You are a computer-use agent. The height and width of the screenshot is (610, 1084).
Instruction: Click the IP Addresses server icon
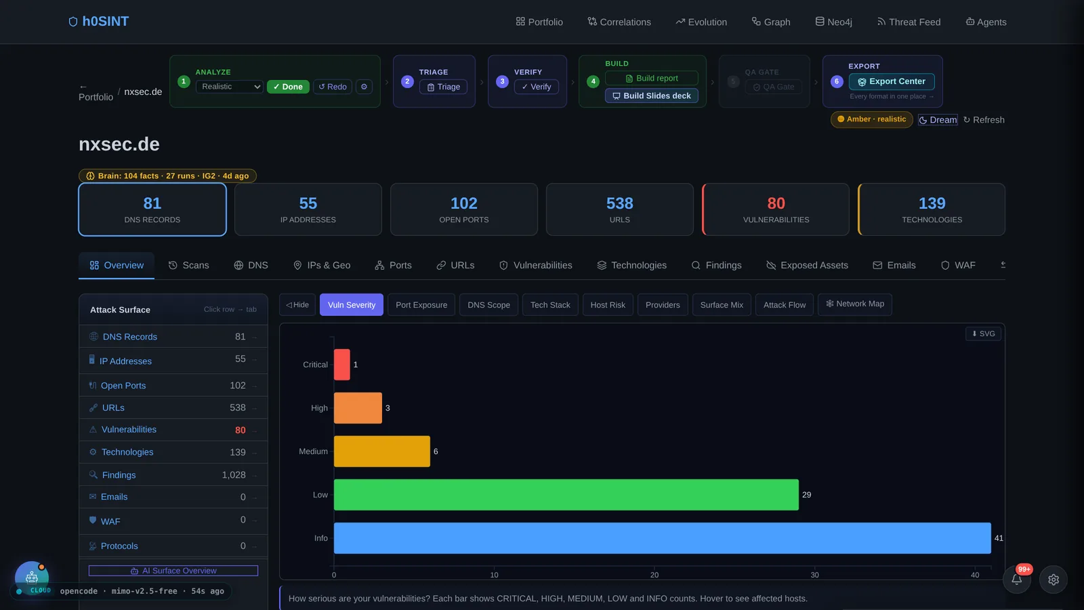[92, 360]
